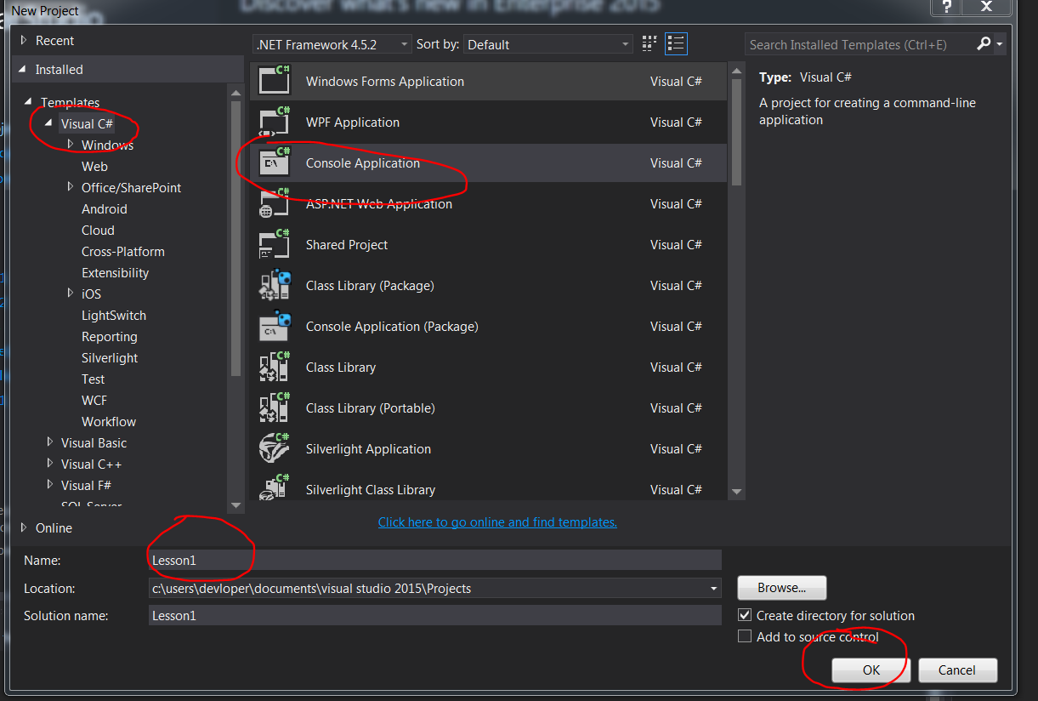The width and height of the screenshot is (1038, 701).
Task: Select the Cross-Platform category
Action: pos(123,251)
